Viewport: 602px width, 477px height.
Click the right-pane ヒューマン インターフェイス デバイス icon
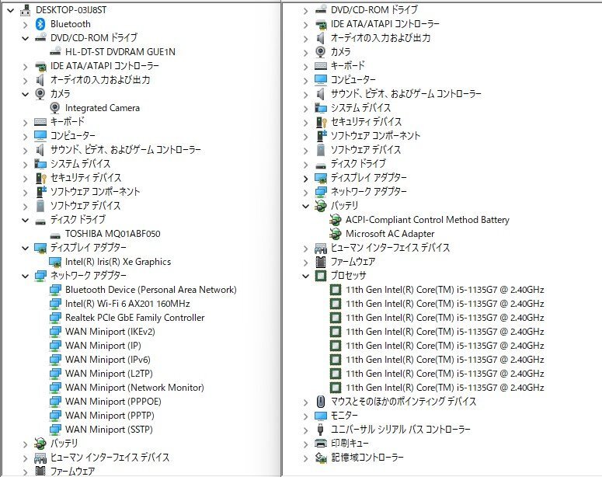(321, 248)
